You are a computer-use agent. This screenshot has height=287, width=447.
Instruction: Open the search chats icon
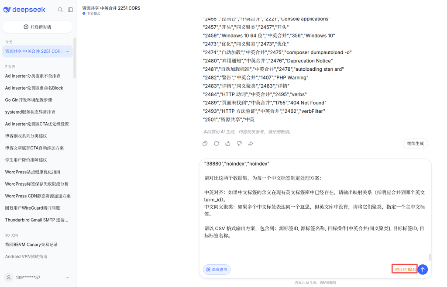(x=60, y=10)
